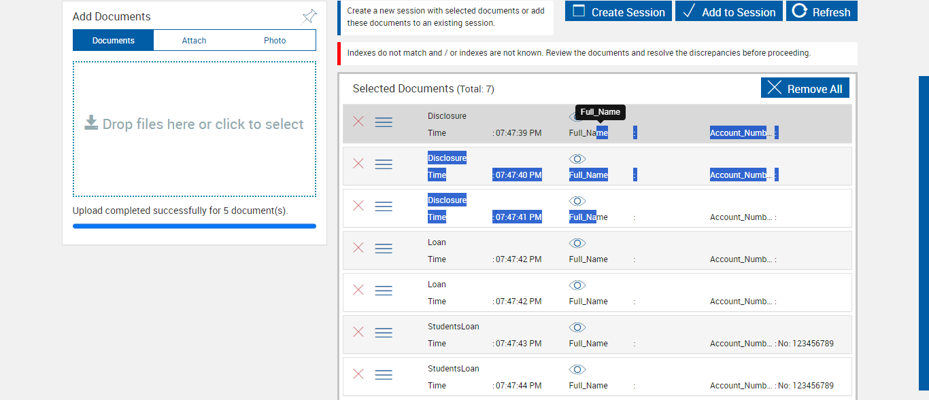Click drag handle of Disclosure 07:47:40 PM
The image size is (929, 400).
pos(384,164)
